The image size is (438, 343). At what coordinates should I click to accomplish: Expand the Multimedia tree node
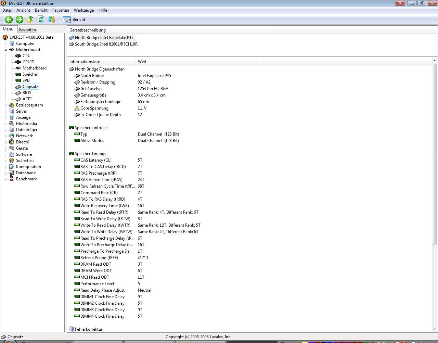(5, 124)
